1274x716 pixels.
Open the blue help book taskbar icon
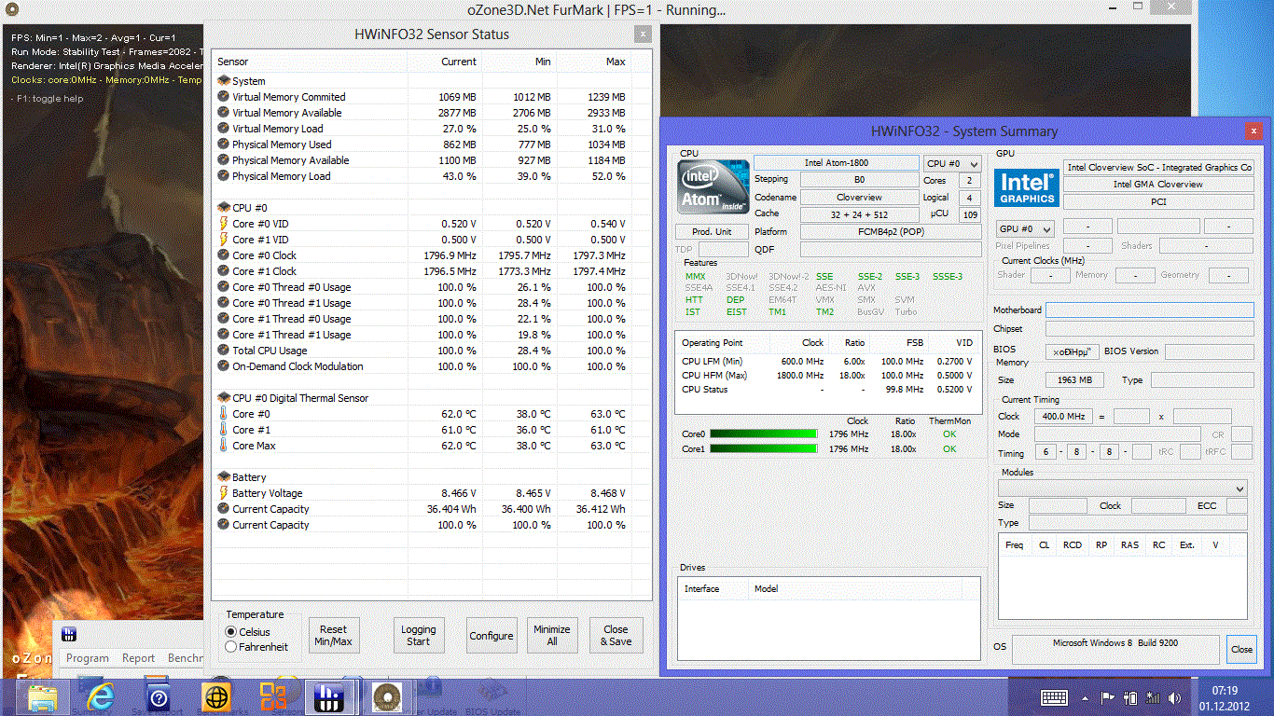click(159, 697)
